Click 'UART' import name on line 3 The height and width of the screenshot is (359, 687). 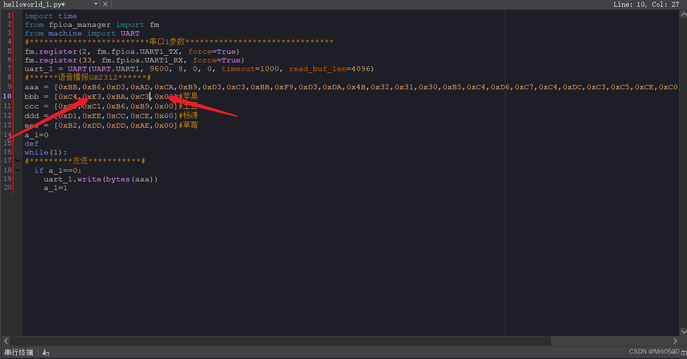coord(130,33)
